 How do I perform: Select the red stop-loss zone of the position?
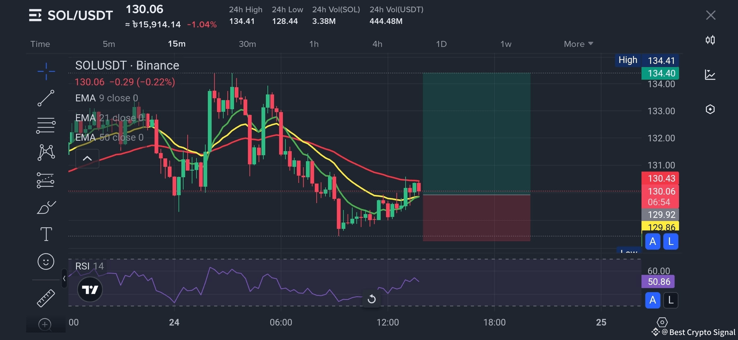477,218
